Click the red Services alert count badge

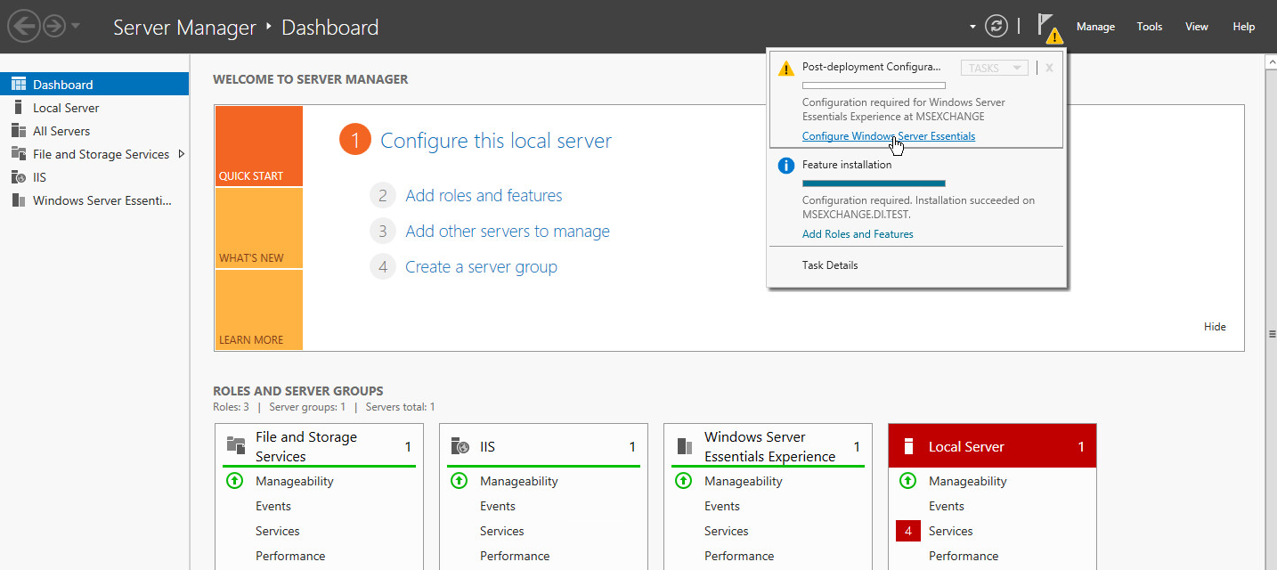pos(907,531)
